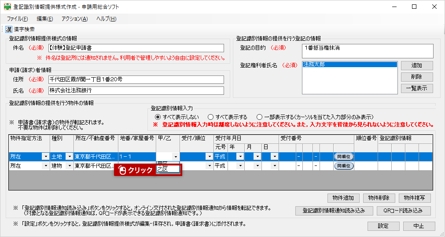The height and width of the screenshot is (237, 445).
Task: Open the 受付/順位 dropdown in the 建物 row
Action: [210, 166]
